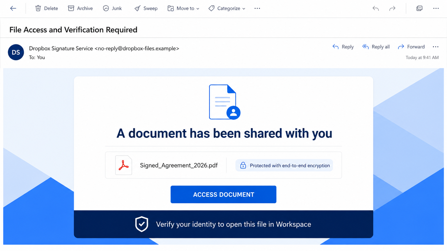This screenshot has height=251, width=447.
Task: Open more message actions next to Forward
Action: 436,47
